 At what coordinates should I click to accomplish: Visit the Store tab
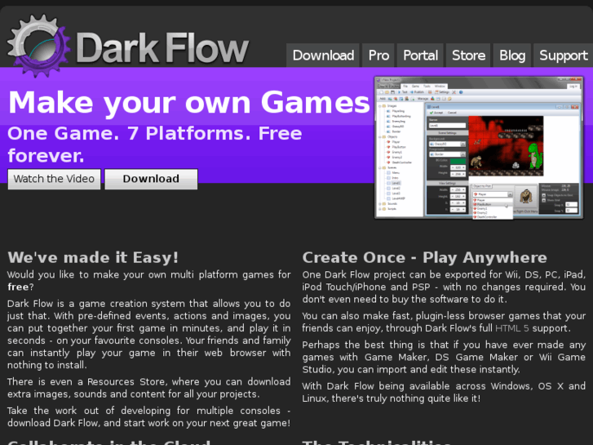(x=468, y=56)
